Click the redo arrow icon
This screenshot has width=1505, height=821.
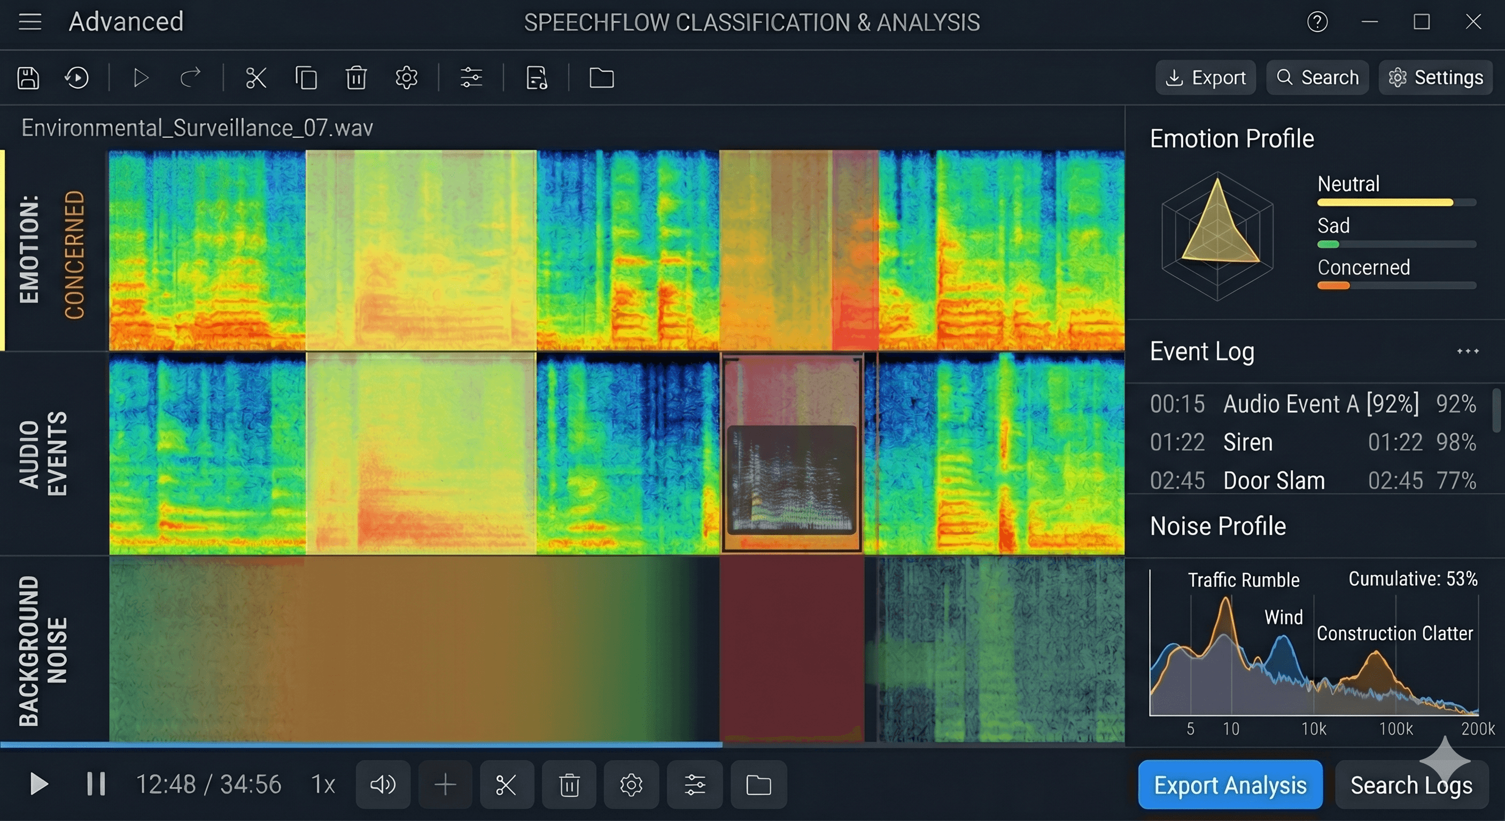[190, 77]
